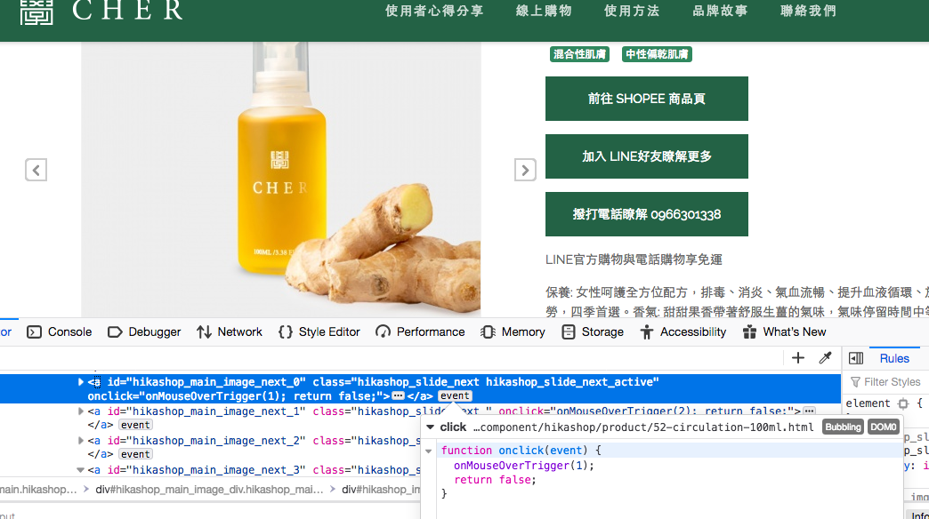Select breadcrumb div#hikashop_main_image_div.hikashop_mai…
The width and height of the screenshot is (929, 519).
(209, 490)
